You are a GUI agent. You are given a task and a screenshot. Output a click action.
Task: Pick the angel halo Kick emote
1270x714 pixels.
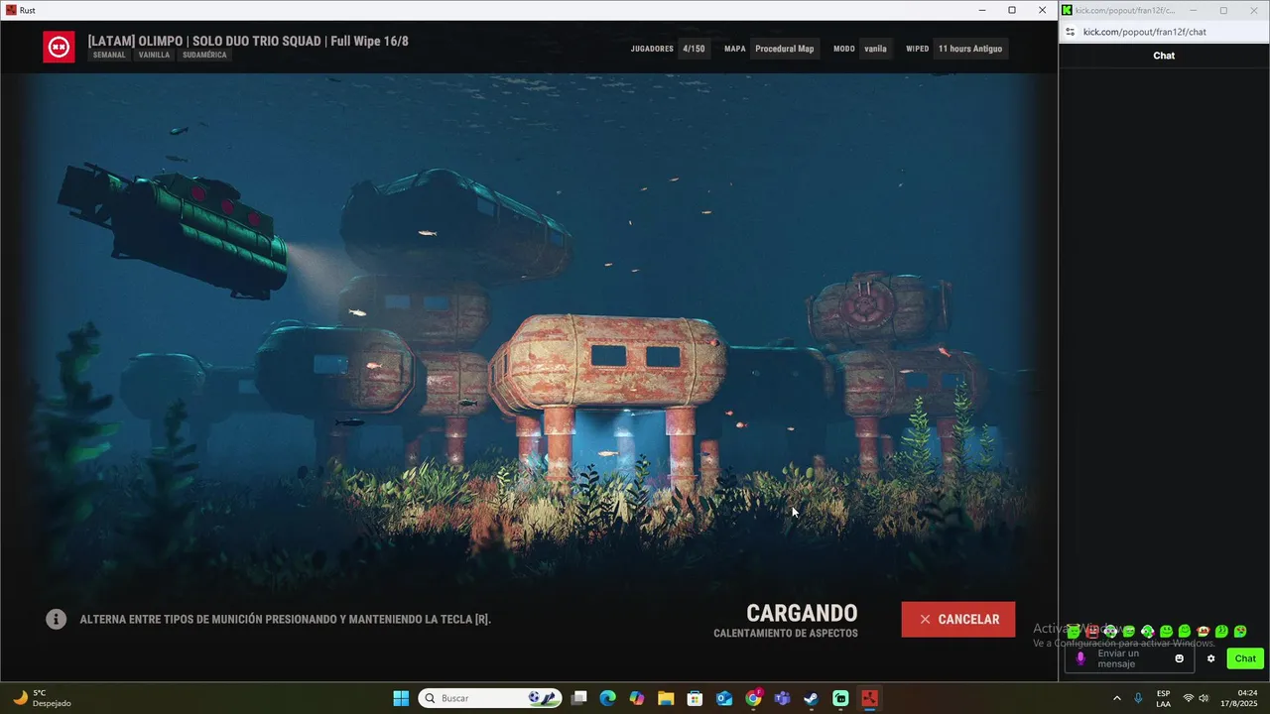1074,631
